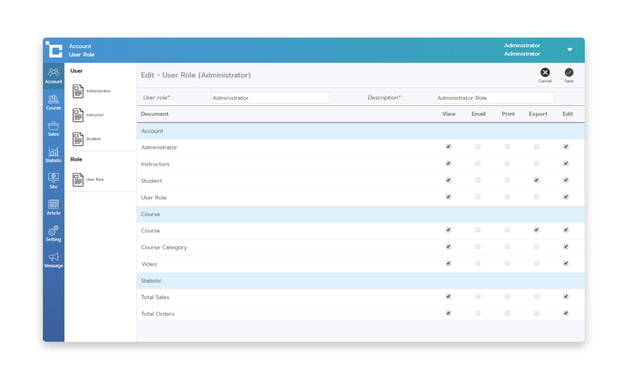The image size is (640, 391).
Task: Click the User role input field
Action: (270, 98)
